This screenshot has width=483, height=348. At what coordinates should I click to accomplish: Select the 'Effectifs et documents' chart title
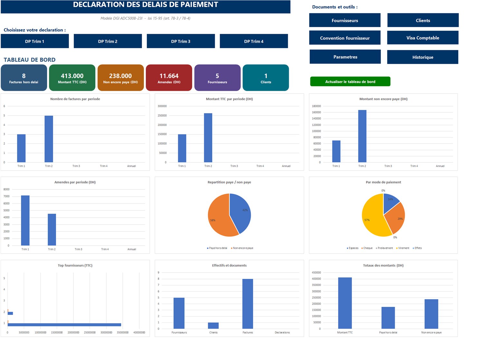[229, 265]
